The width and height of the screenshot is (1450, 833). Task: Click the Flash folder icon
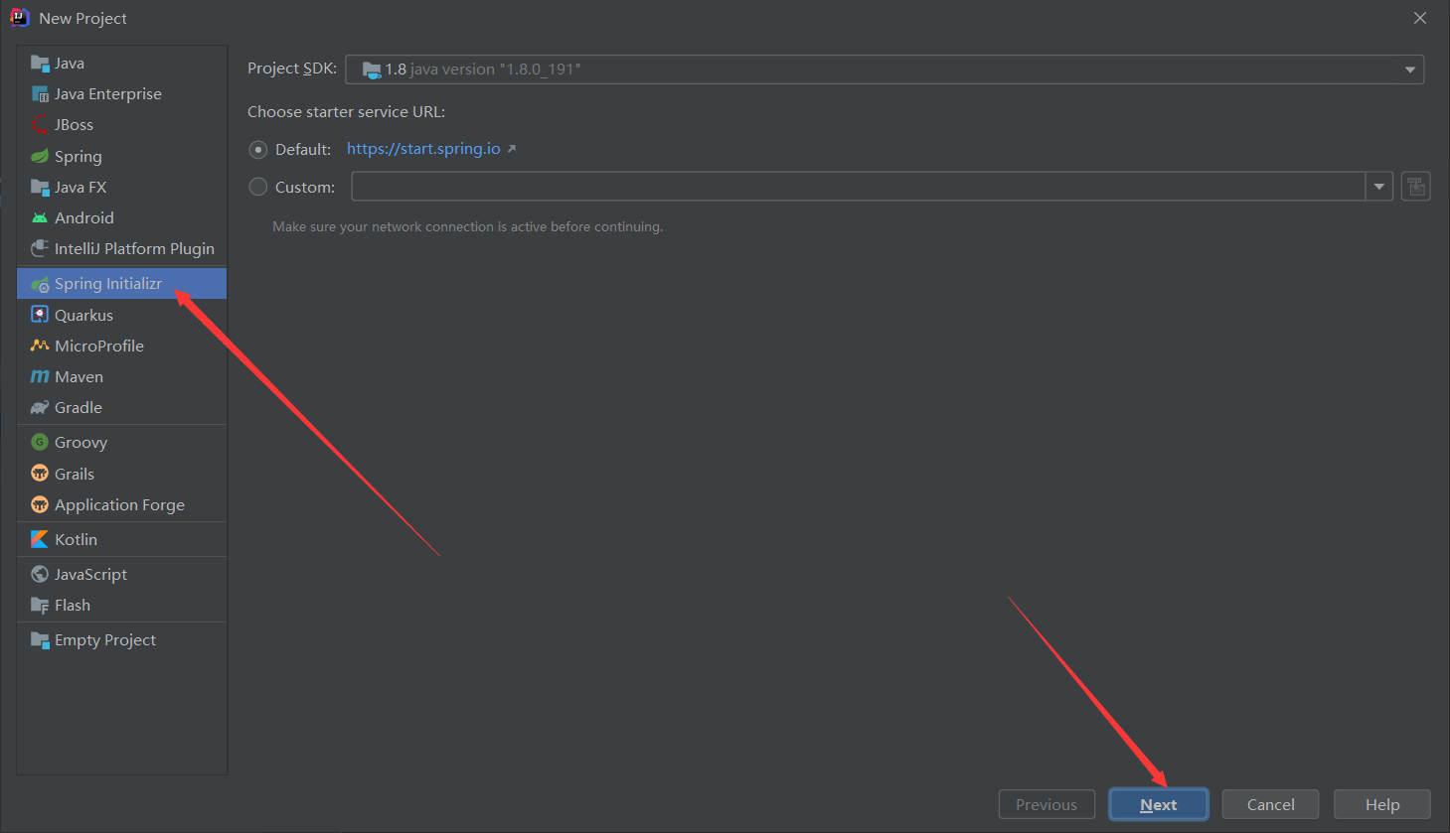pos(40,606)
